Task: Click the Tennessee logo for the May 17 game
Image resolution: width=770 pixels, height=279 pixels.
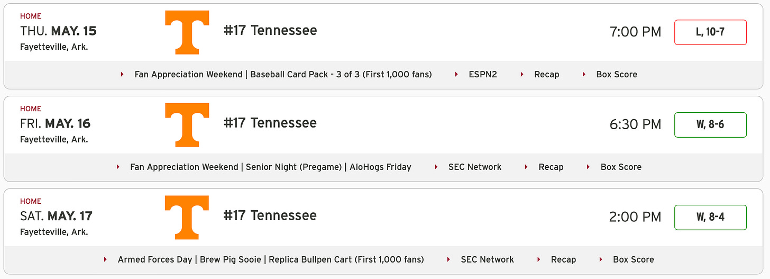Action: click(187, 218)
